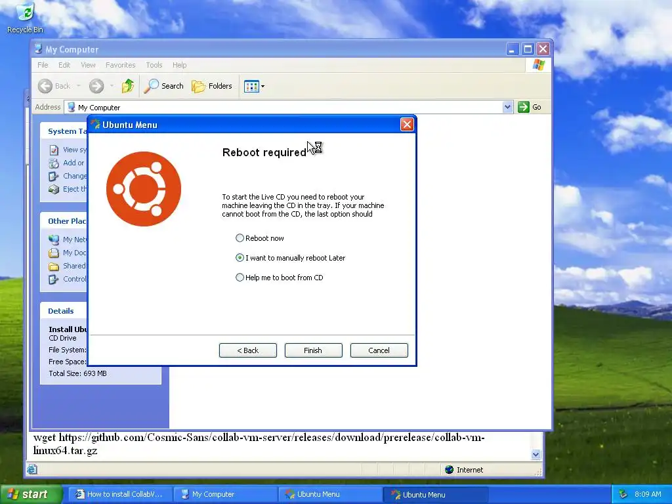This screenshot has width=672, height=504.
Task: Click the < Back button in dialog
Action: click(247, 350)
